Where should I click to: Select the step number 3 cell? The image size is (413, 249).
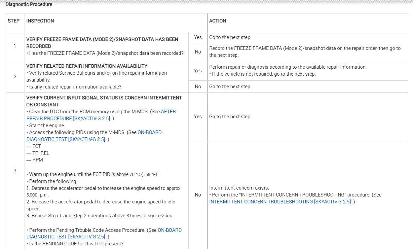(x=15, y=171)
